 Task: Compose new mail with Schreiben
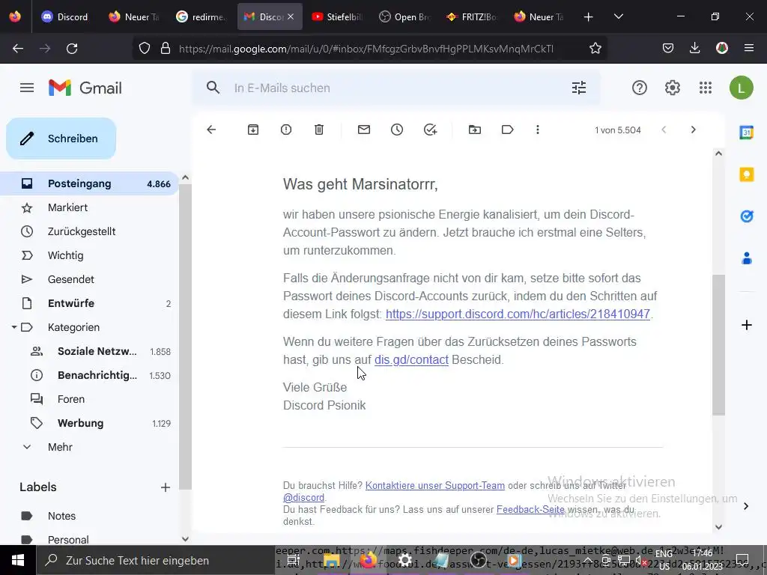coord(61,139)
